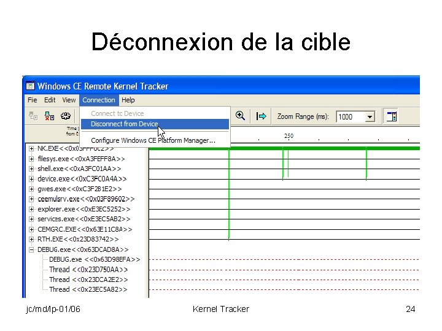Select filesys.exe<<0xA3FEFF8A>> row
Viewport: 442px width, 331px height.
click(81, 159)
